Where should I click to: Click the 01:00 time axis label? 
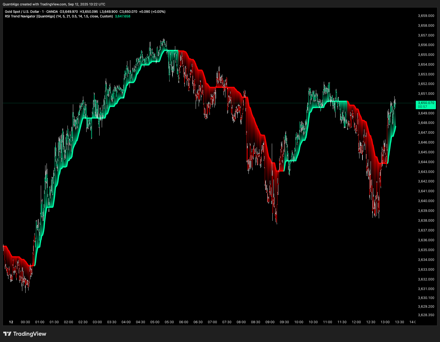tap(40, 322)
